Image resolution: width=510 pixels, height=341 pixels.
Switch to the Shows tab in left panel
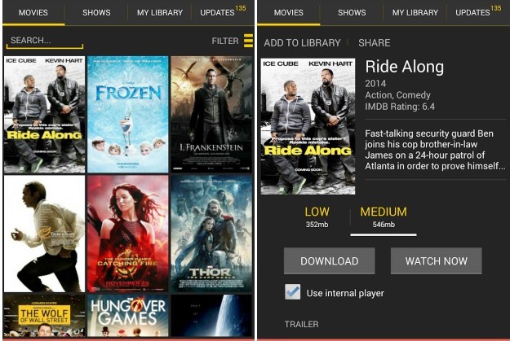[x=96, y=13]
